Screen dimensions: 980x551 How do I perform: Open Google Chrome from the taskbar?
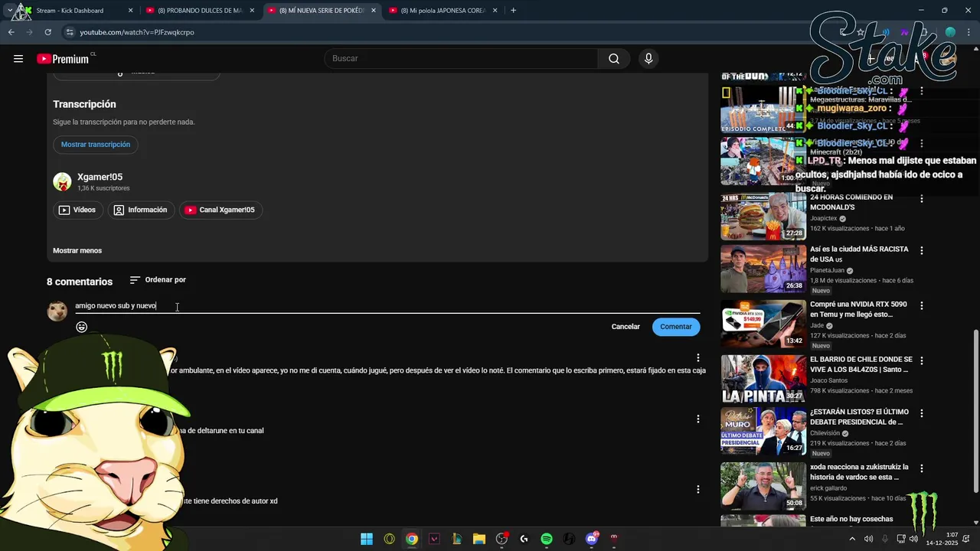coord(412,539)
